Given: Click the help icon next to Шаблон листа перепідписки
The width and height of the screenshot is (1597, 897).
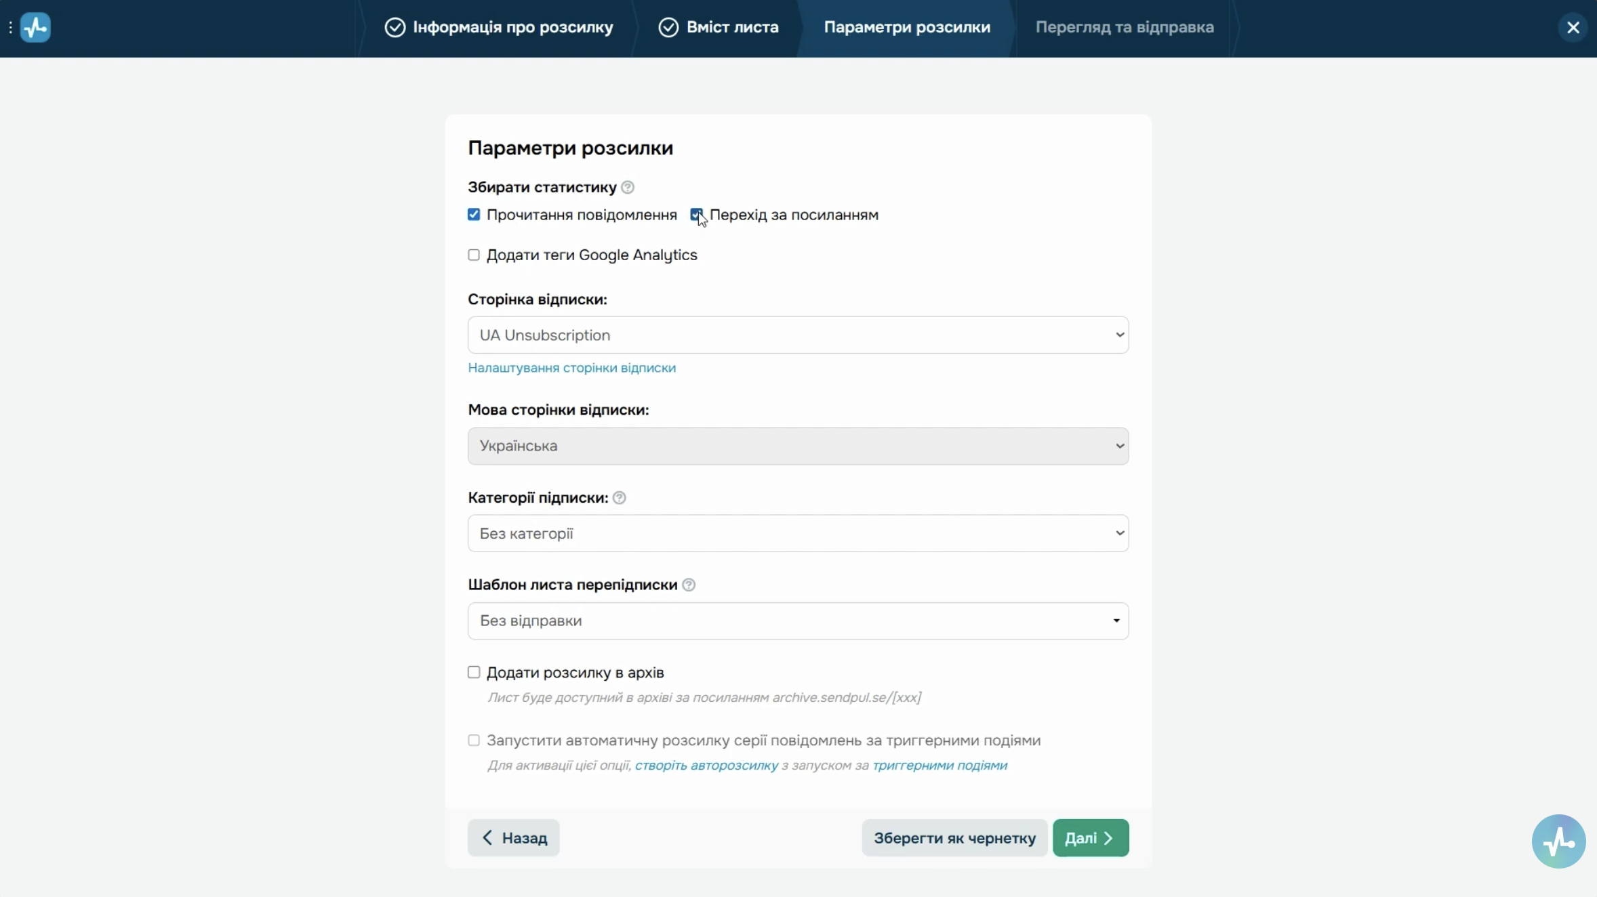Looking at the screenshot, I should 689,585.
